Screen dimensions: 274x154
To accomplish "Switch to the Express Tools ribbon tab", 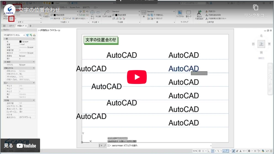I will click(x=75, y=7).
